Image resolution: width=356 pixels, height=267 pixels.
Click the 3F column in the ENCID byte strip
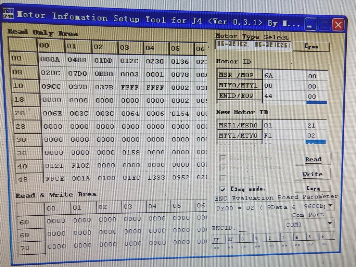[232, 239]
